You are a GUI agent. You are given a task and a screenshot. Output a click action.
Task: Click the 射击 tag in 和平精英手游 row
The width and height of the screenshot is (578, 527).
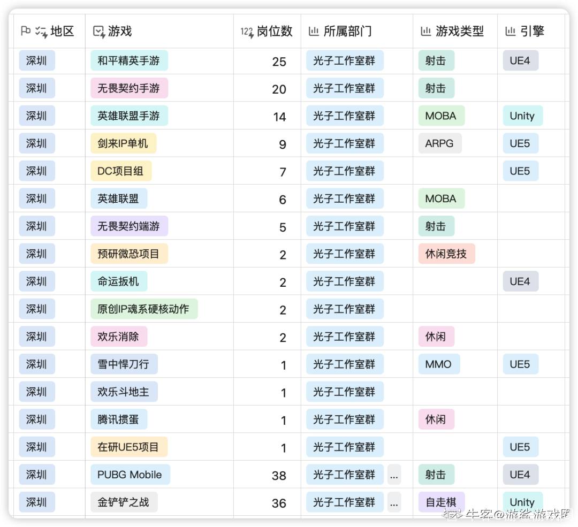coord(436,60)
